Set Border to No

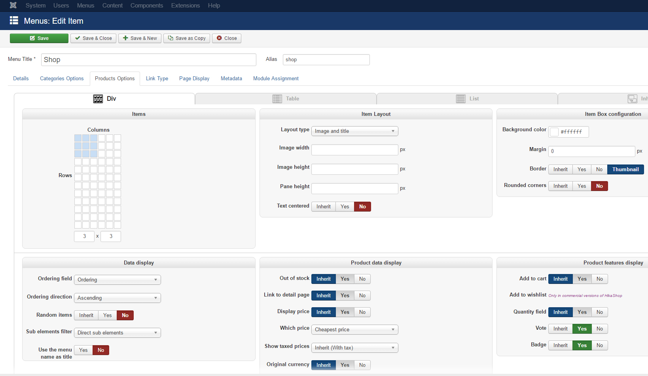point(599,170)
